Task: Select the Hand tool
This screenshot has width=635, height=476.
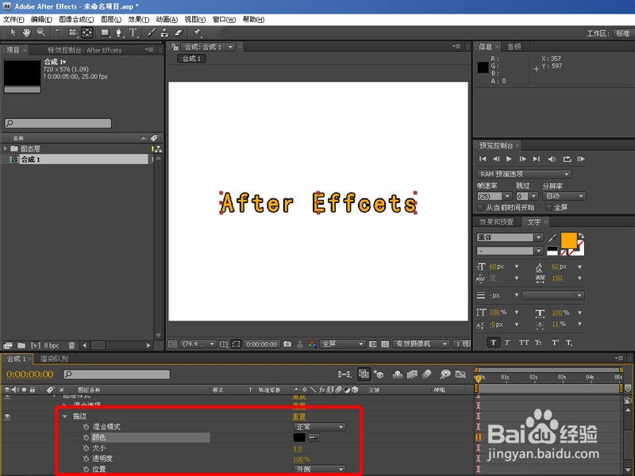Action: click(26, 33)
